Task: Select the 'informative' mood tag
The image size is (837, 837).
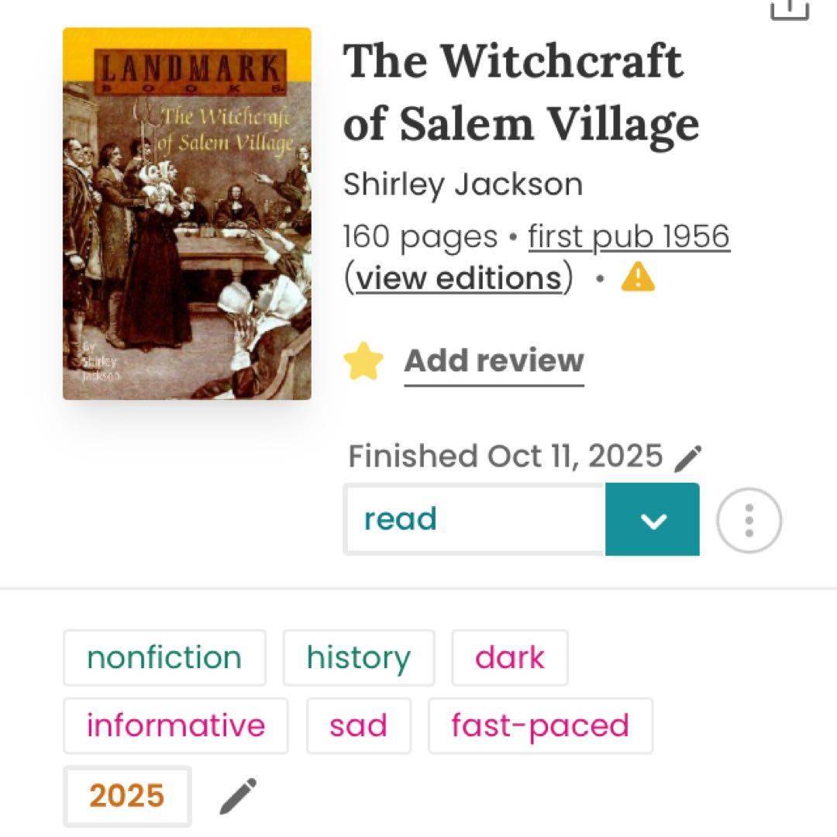Action: coord(176,726)
